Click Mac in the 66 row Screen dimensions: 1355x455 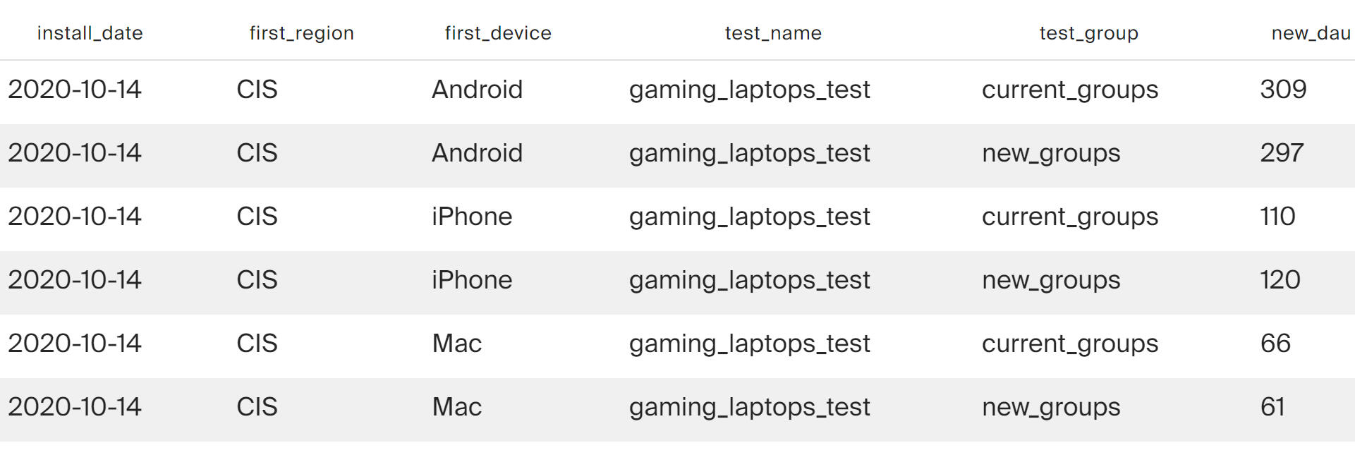456,344
